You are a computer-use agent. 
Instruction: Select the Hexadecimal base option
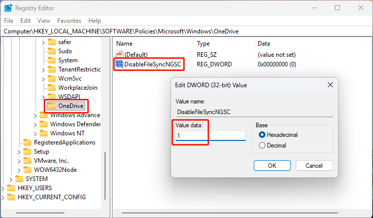(x=262, y=135)
